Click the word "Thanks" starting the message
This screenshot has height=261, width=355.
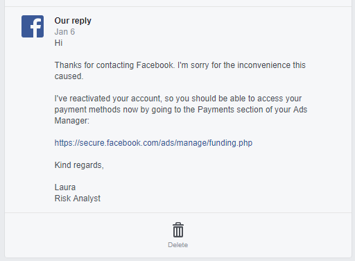pyautogui.click(x=68, y=65)
